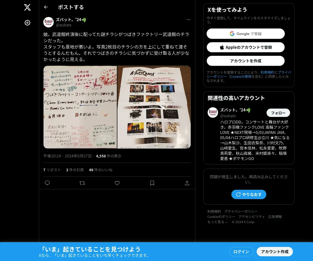
Task: Open 利用規約 link in signup text
Action: (x=267, y=72)
